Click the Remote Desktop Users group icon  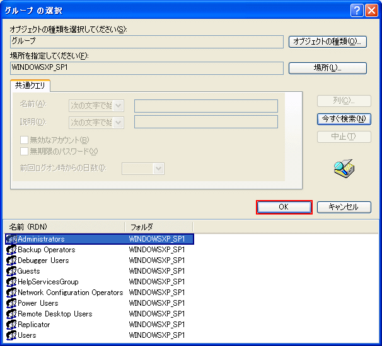(11, 314)
